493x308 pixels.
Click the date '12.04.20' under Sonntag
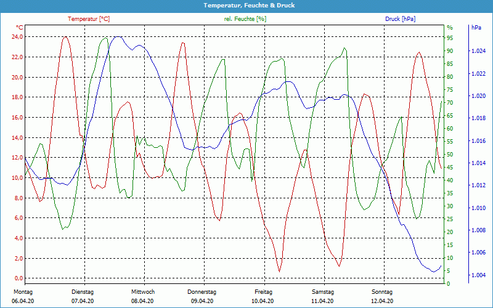click(x=382, y=301)
